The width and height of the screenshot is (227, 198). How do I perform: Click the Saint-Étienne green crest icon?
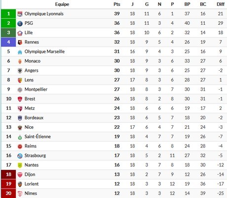tap(20, 137)
